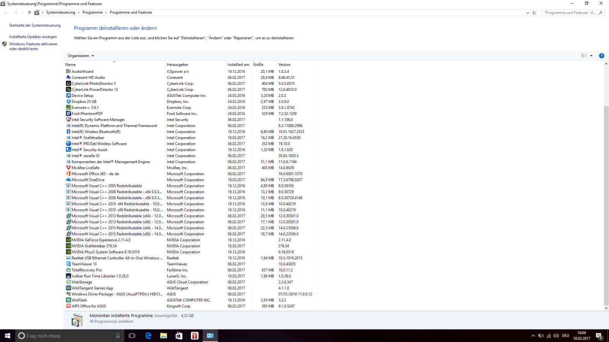Select the TeamViewer 10 icon in list
609x342 pixels.
69,264
